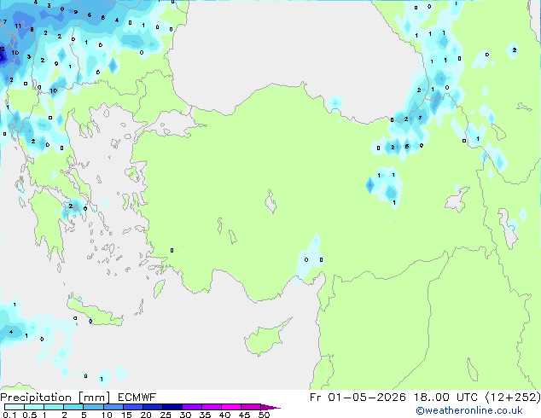Pick the 20–25 mm legend swatch
The height and width of the screenshot is (418, 541).
153,407
